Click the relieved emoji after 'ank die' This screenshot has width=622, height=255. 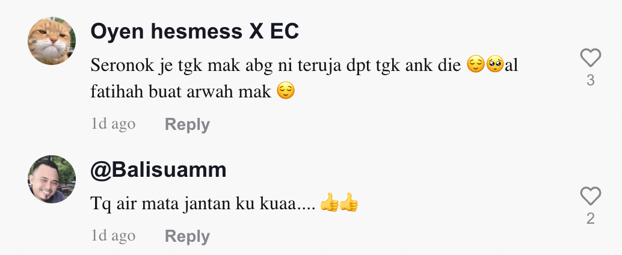click(x=476, y=64)
